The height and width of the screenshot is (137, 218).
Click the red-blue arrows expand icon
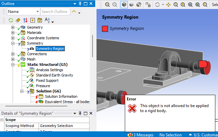coord(25,20)
